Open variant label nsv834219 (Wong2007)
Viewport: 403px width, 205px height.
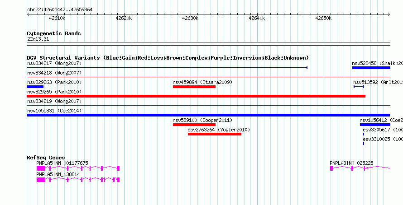coord(54,101)
